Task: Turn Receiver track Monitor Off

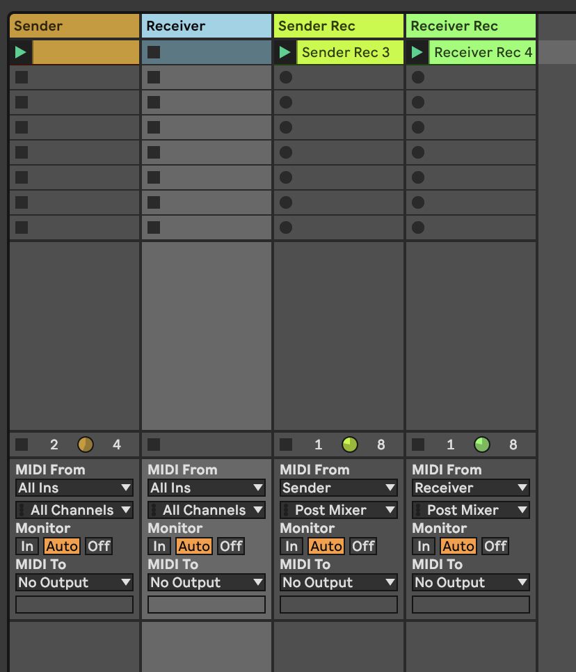Action: (231, 546)
